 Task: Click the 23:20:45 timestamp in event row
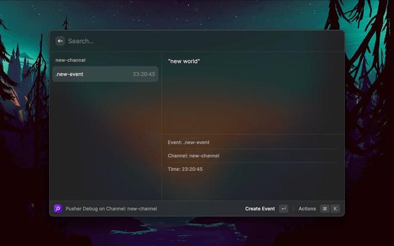coord(143,74)
